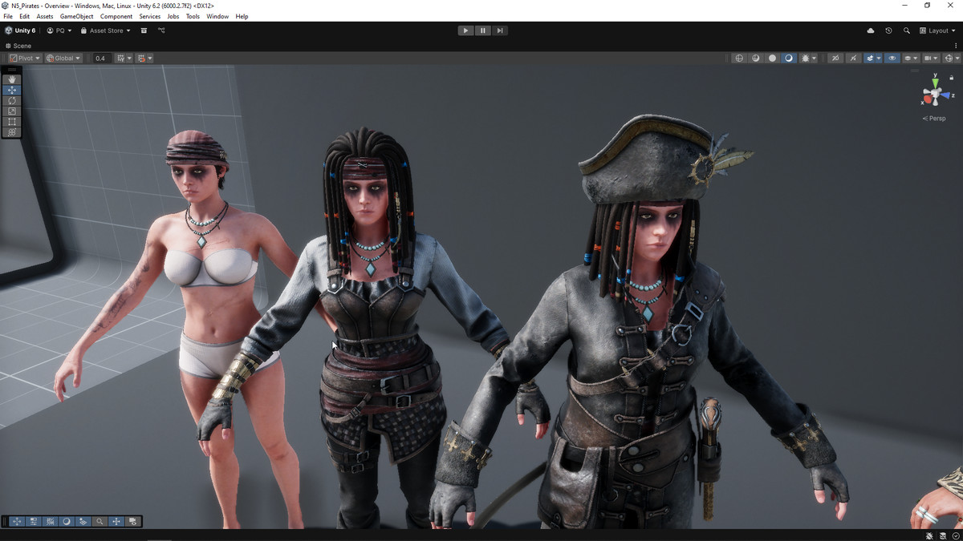Toggle scene audio mute button

(x=853, y=59)
